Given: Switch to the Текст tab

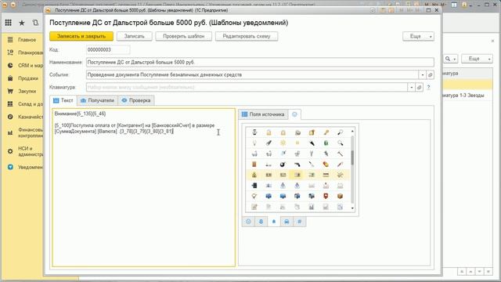Looking at the screenshot, I should 63,100.
